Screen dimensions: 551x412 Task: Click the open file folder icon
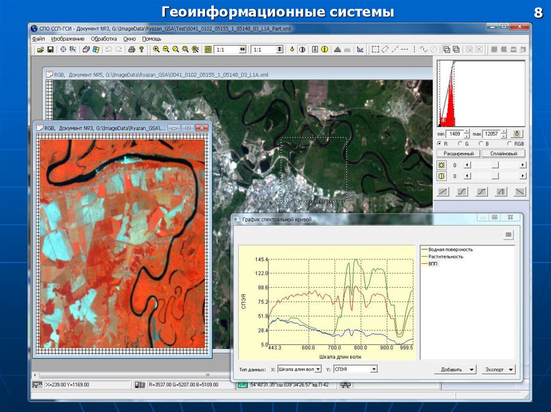click(x=40, y=49)
